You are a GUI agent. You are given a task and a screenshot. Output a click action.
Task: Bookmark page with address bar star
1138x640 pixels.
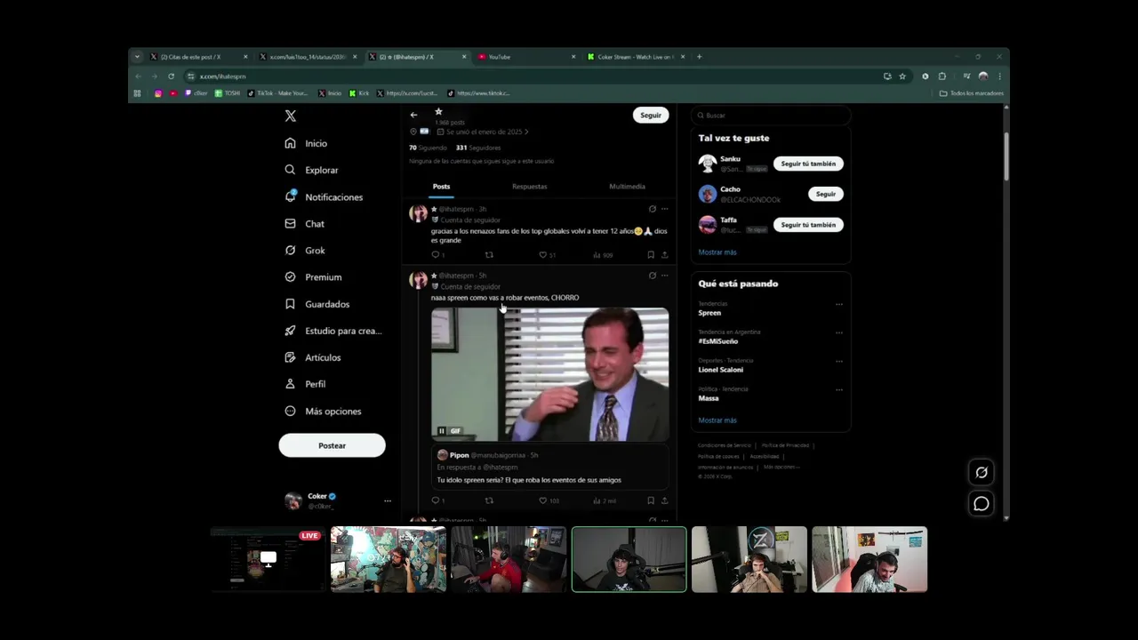(x=902, y=76)
